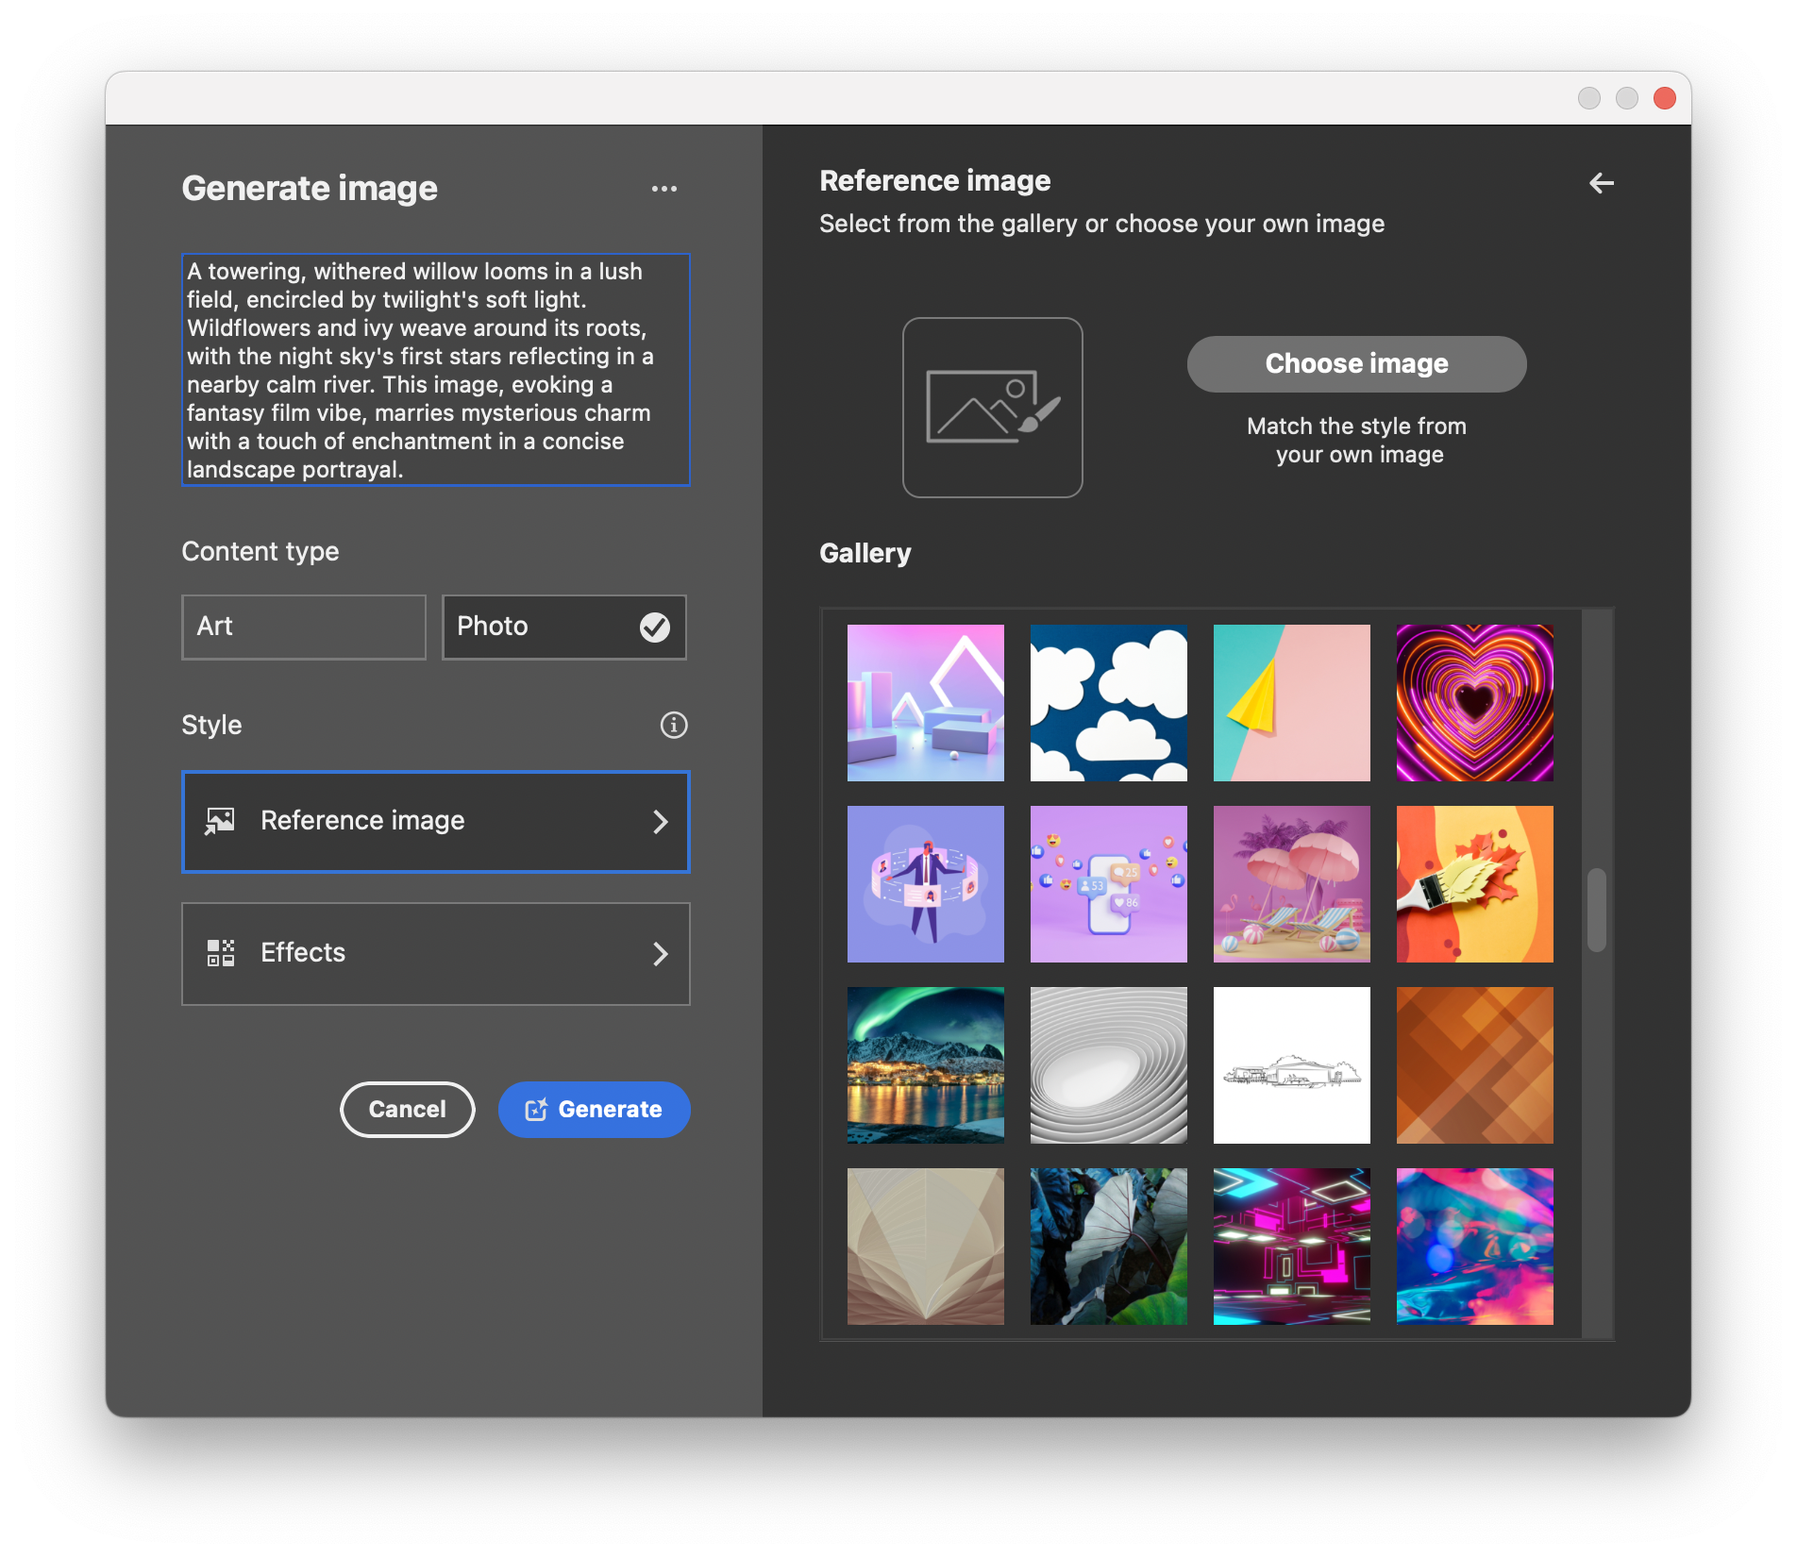The width and height of the screenshot is (1797, 1557).
Task: Click the Cancel button
Action: (408, 1110)
